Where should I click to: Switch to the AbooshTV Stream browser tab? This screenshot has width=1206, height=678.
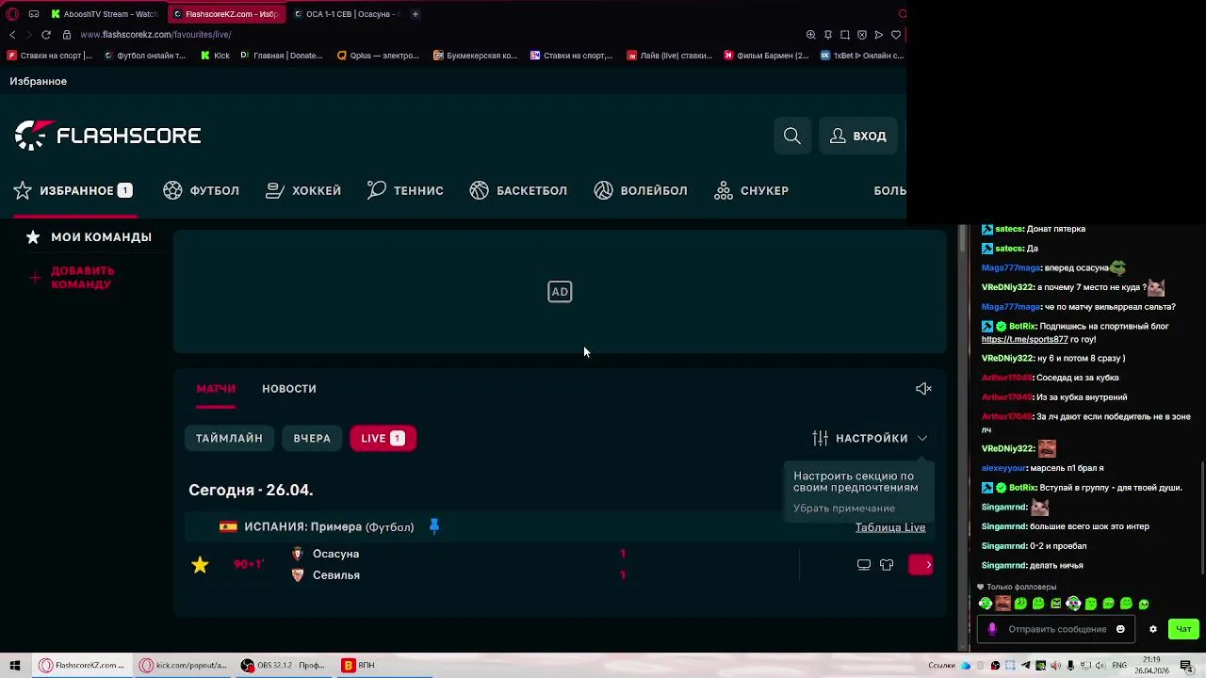tap(106, 14)
